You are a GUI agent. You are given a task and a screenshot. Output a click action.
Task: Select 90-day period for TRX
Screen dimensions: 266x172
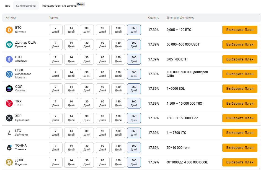point(103,103)
